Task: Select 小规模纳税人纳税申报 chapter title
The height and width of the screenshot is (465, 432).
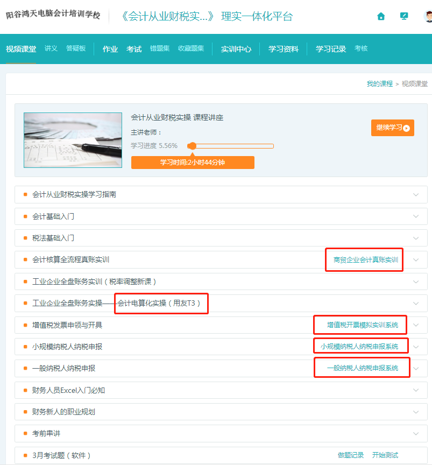Action: [x=67, y=347]
